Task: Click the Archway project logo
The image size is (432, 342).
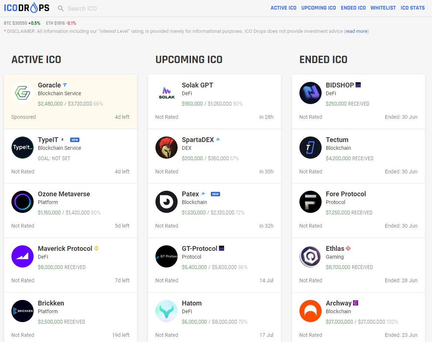Action: [311, 311]
